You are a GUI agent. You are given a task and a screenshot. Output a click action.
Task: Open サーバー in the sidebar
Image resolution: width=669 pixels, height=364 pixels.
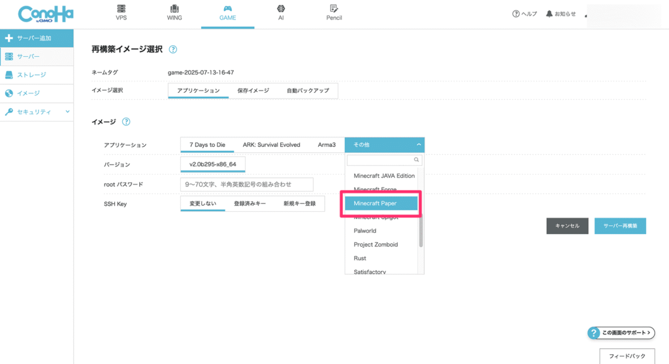pos(37,56)
